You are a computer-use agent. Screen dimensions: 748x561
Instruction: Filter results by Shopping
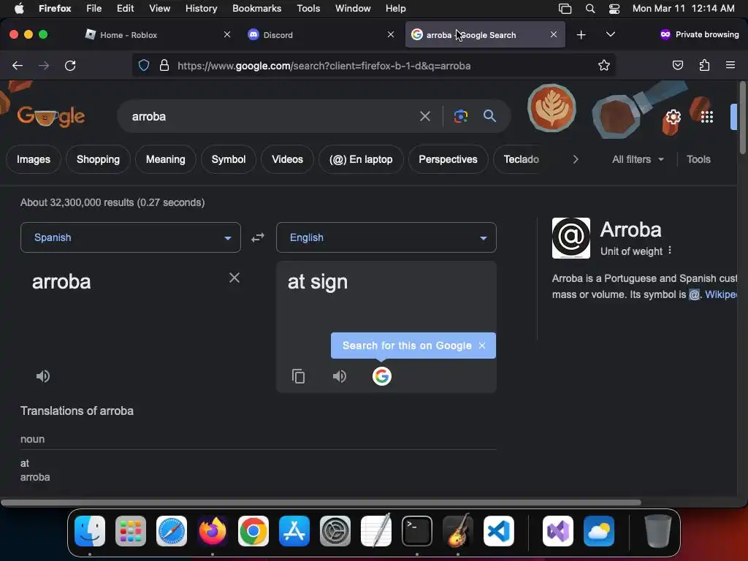click(x=99, y=159)
